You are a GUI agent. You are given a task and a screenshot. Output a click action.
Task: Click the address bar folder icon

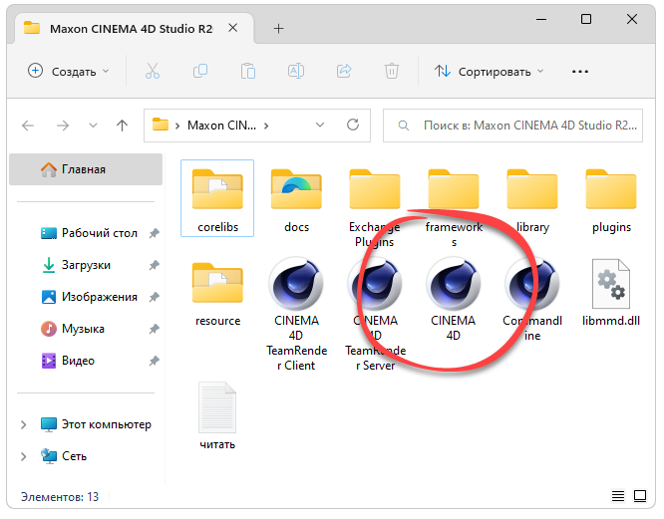pyautogui.click(x=161, y=125)
